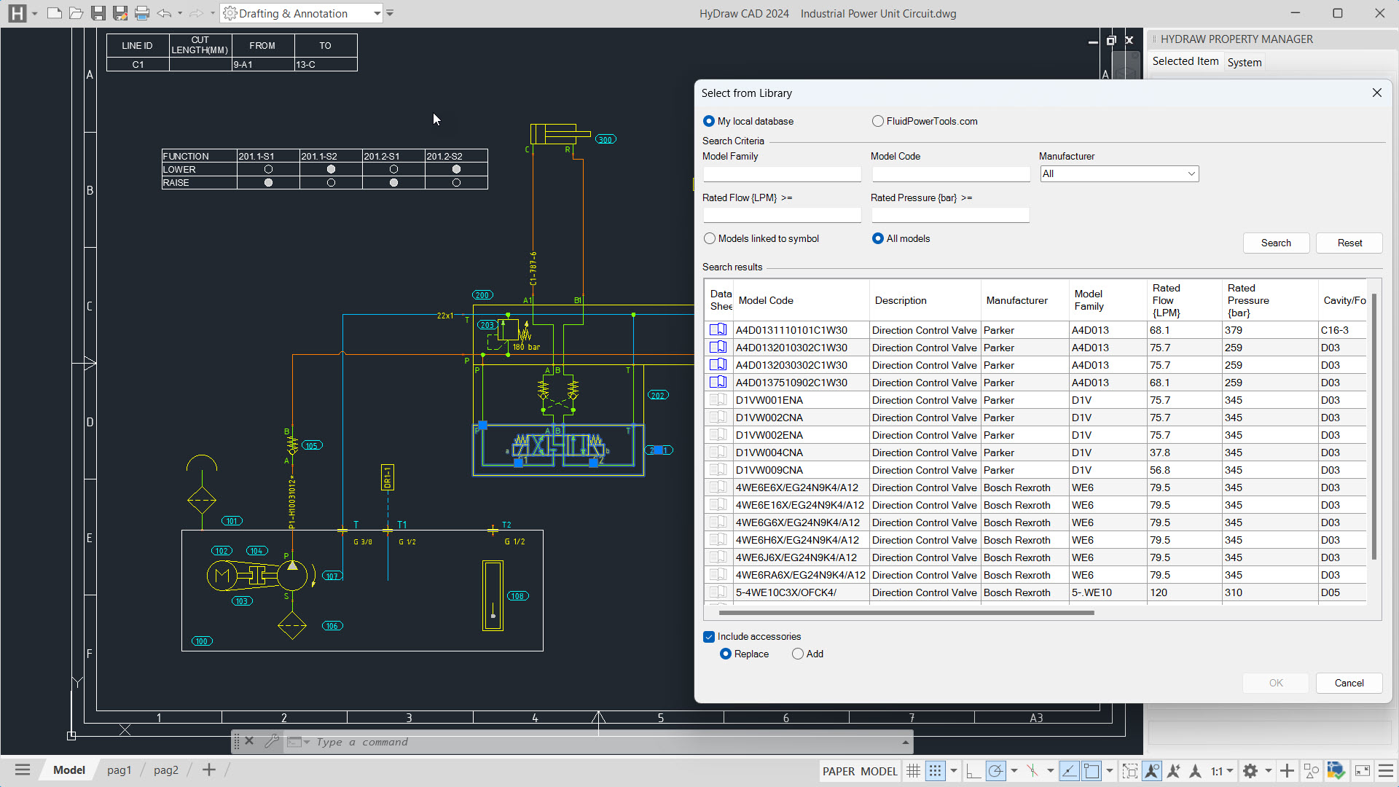Toggle grid display in status bar

coord(913,771)
